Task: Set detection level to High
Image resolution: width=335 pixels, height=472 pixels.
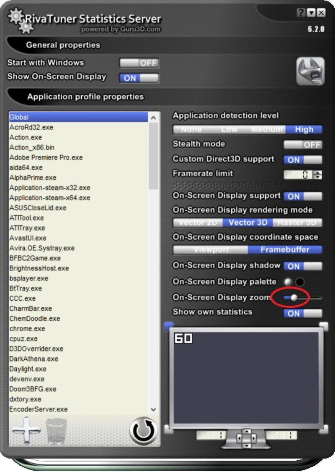Action: pos(304,129)
